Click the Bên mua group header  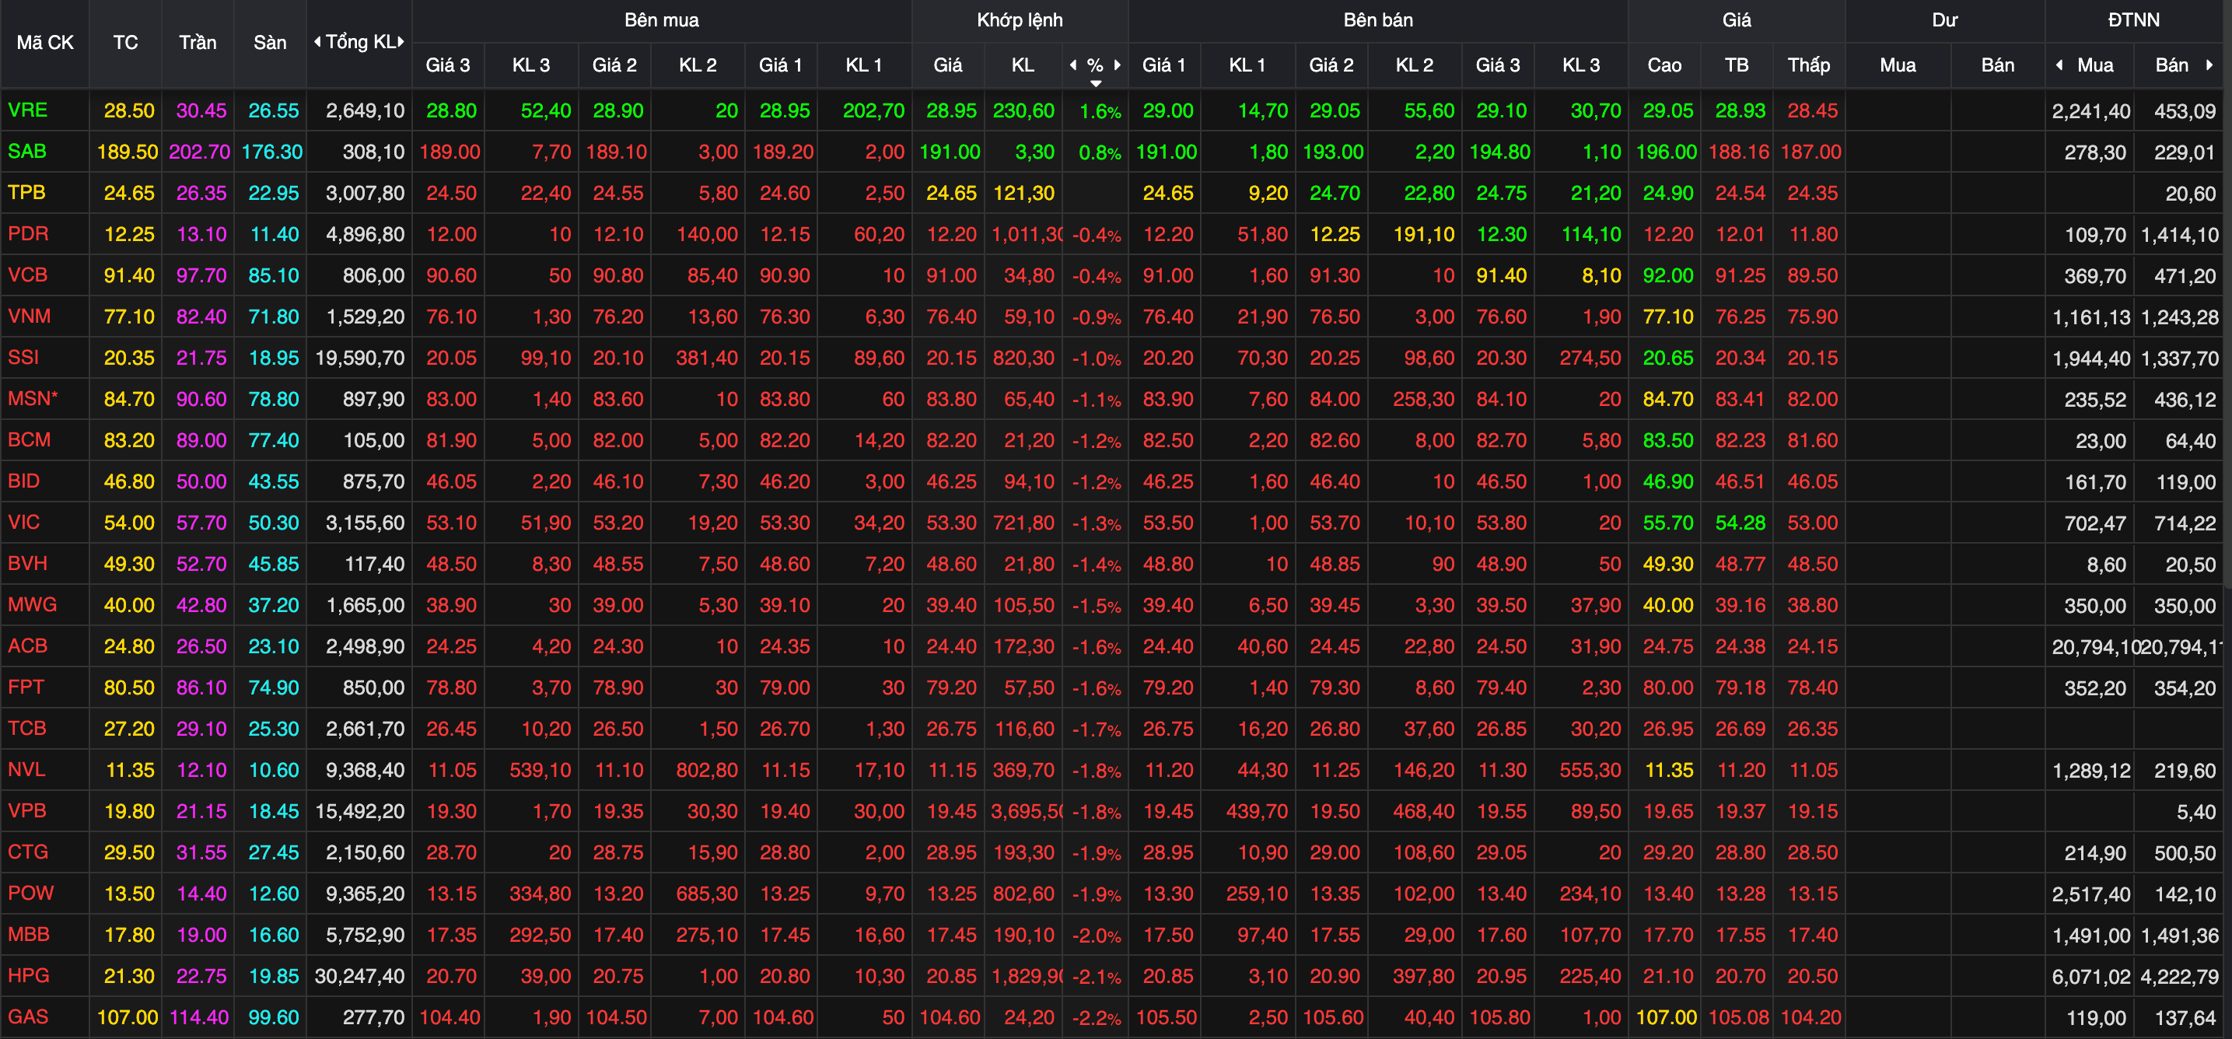pos(662,20)
